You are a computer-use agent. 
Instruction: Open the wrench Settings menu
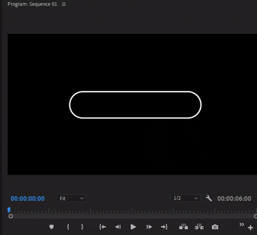(209, 199)
